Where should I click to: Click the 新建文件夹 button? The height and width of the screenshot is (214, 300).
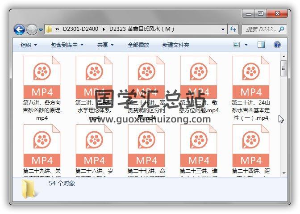pyautogui.click(x=175, y=45)
